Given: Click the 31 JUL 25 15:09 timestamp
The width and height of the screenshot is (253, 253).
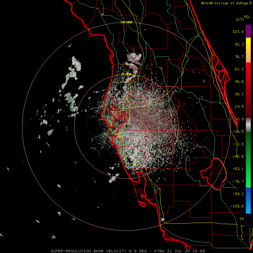Looking at the screenshot, I should pyautogui.click(x=186, y=251).
